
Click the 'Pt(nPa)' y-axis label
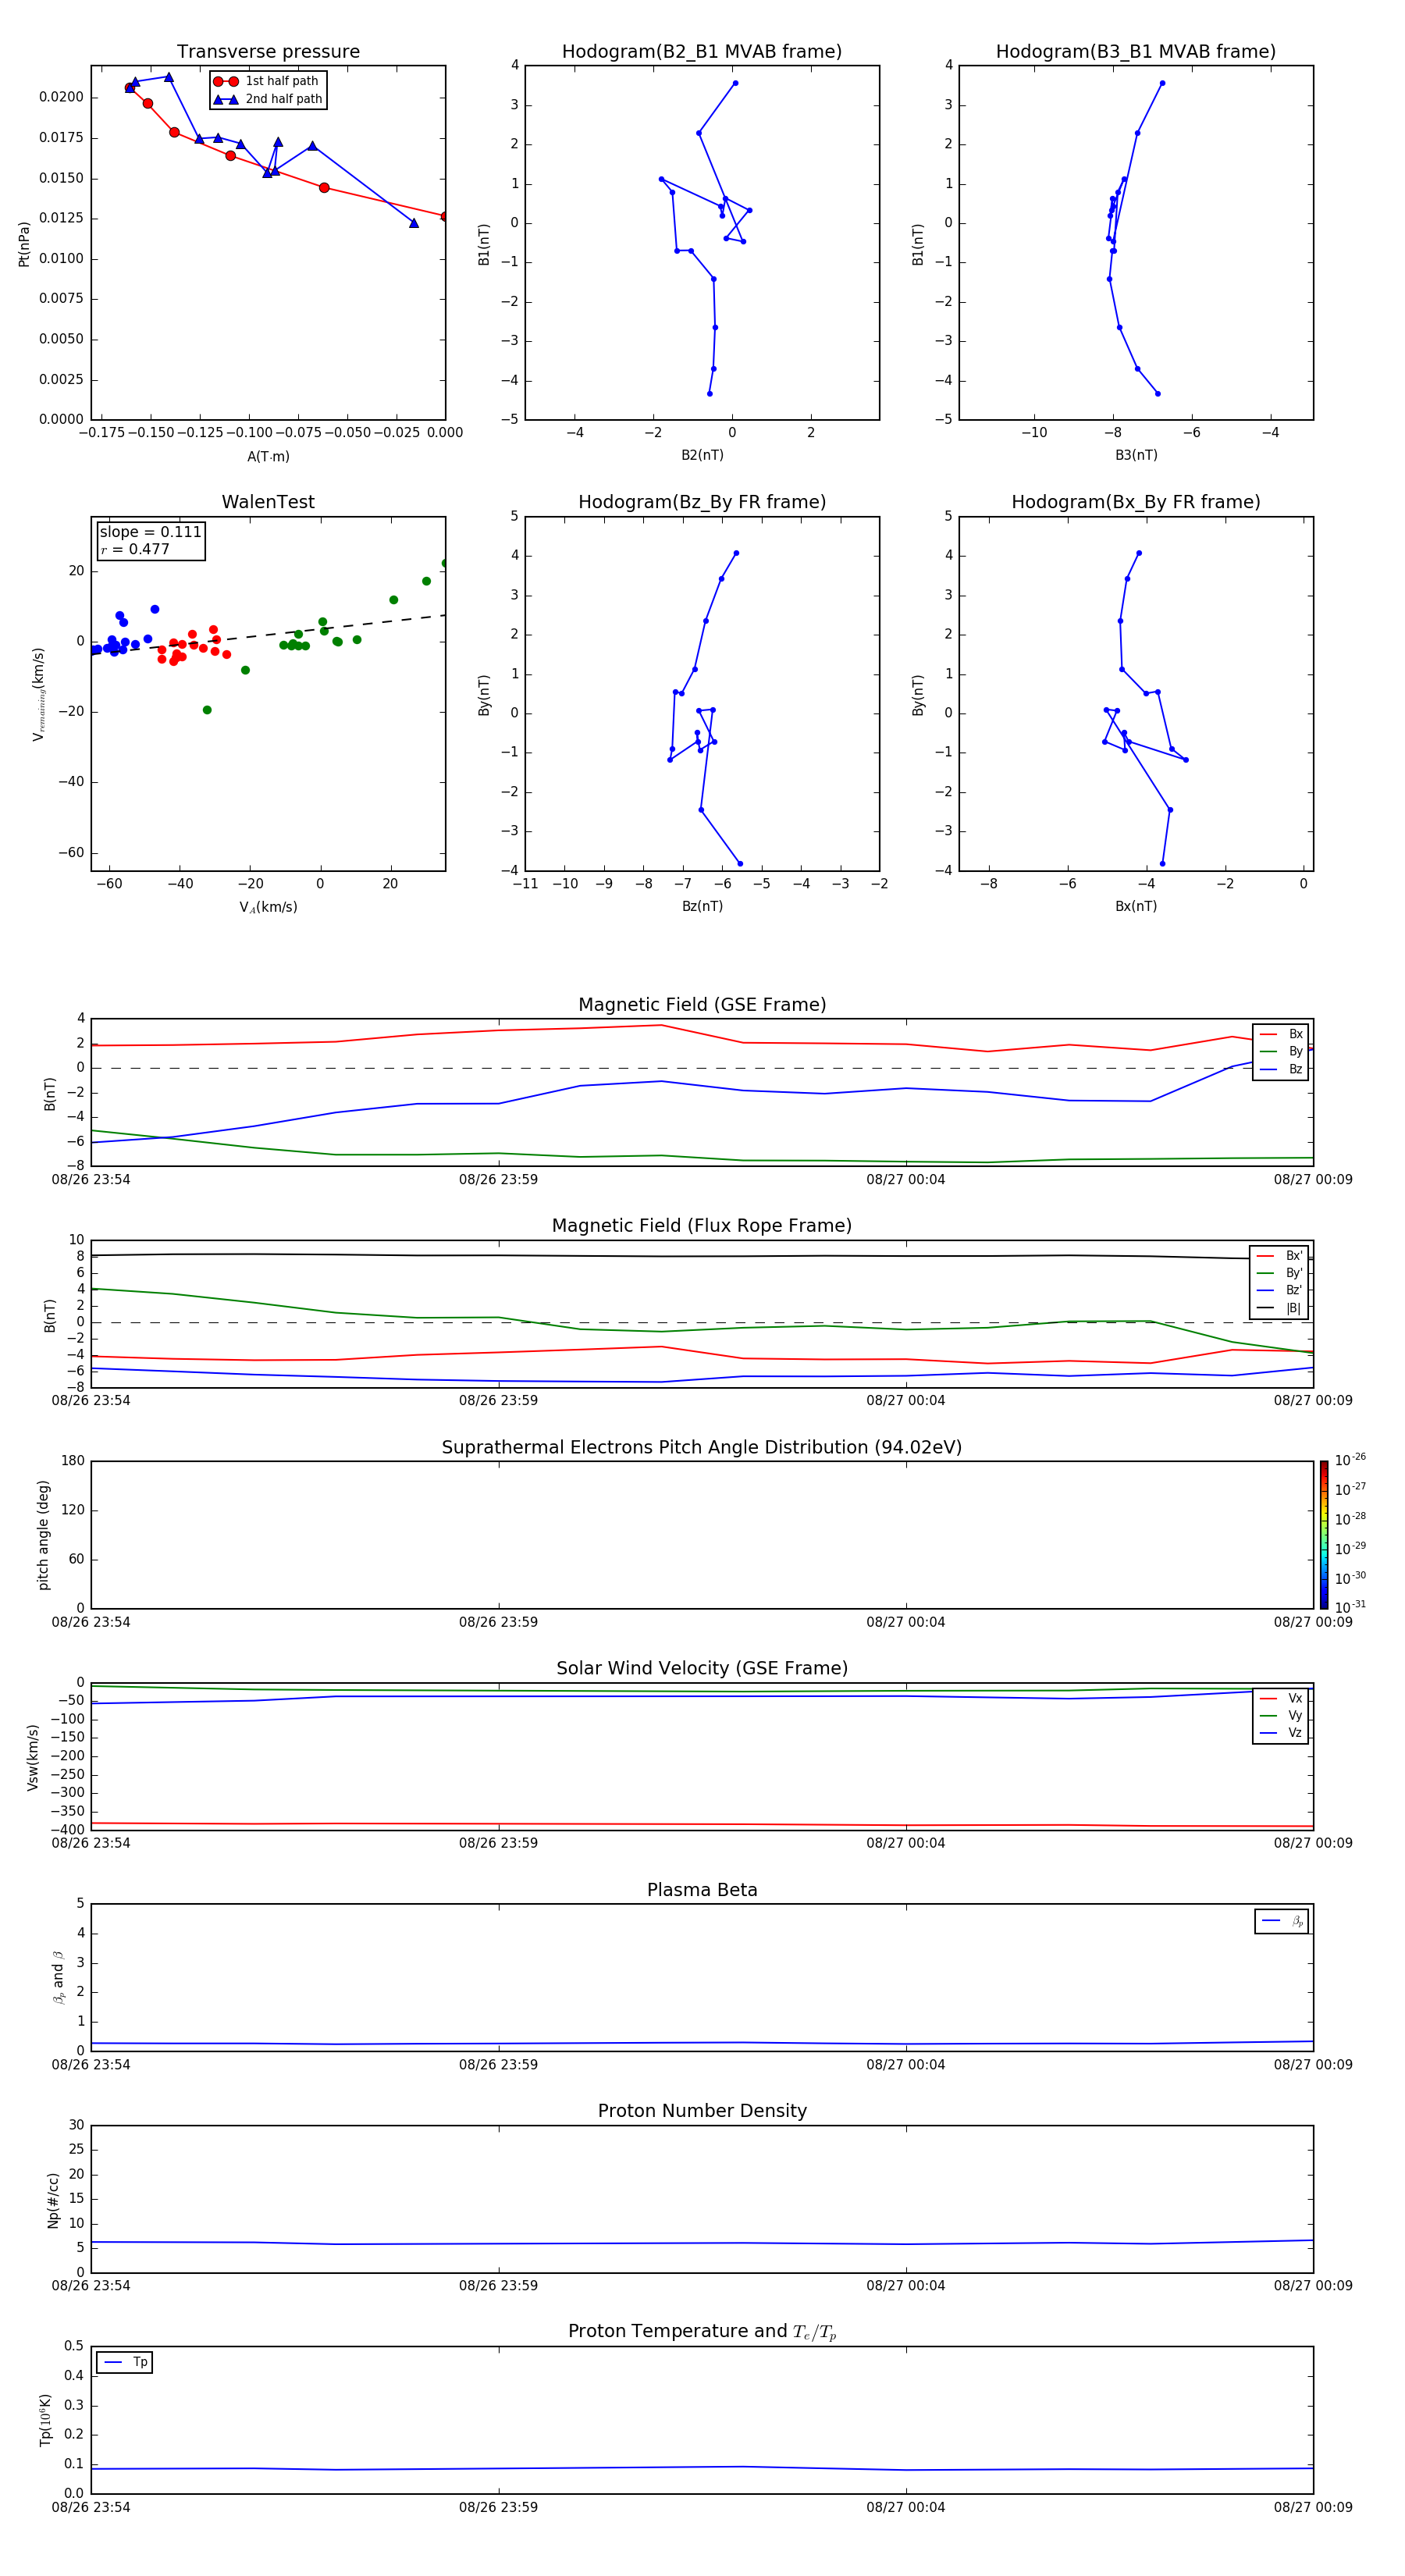(24, 244)
